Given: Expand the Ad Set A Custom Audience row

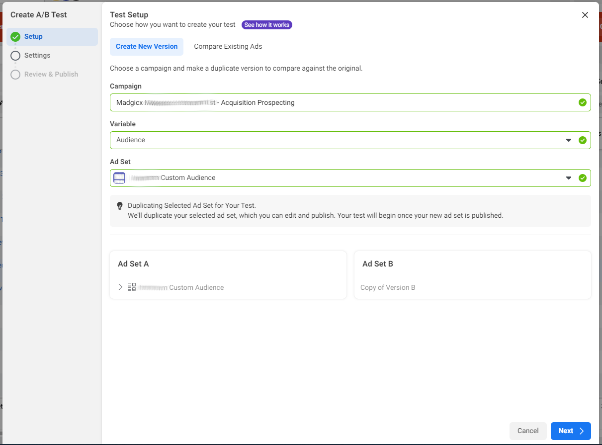Looking at the screenshot, I should [120, 287].
